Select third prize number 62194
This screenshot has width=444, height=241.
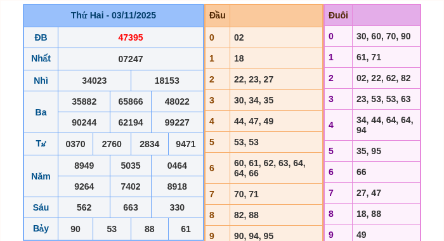pyautogui.click(x=131, y=122)
